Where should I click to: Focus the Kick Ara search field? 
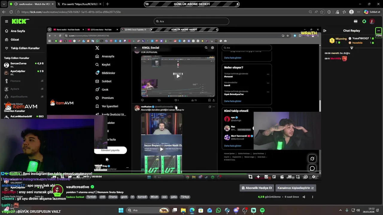point(191,21)
